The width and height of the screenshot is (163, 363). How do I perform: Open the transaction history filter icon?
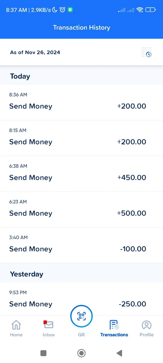(x=147, y=52)
